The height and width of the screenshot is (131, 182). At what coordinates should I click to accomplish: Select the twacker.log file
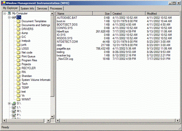(x=63, y=56)
